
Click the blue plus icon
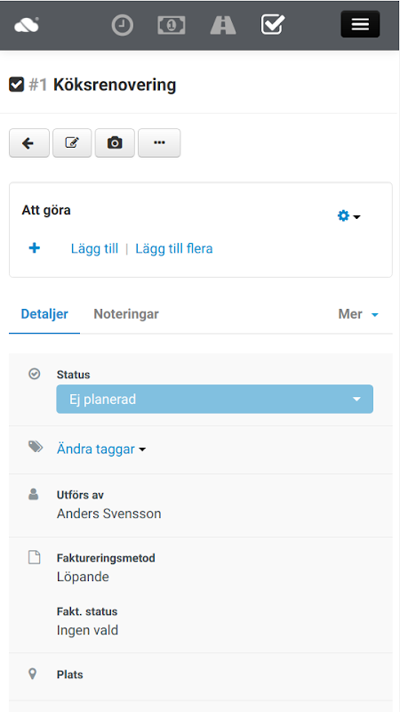pyautogui.click(x=35, y=248)
